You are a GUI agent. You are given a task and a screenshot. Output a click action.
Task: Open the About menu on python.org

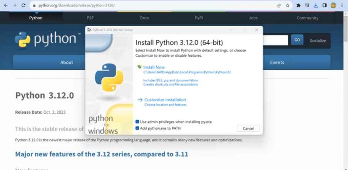pos(66,62)
